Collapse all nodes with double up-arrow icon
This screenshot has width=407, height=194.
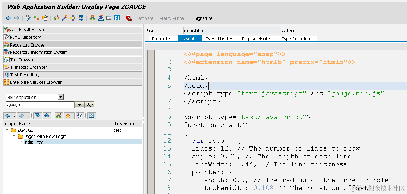pos(46,115)
